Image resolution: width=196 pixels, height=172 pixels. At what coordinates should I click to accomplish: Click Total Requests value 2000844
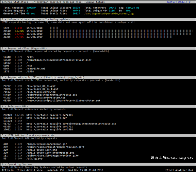(x=31, y=8)
